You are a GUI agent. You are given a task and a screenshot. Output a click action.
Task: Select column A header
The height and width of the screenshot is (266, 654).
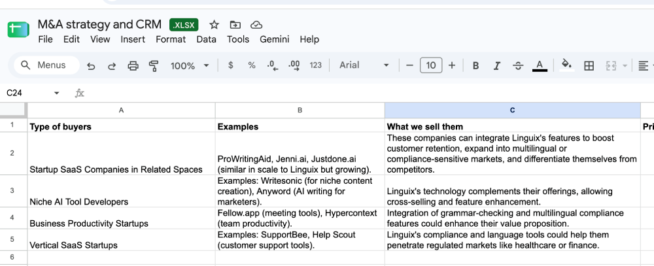[x=122, y=110]
